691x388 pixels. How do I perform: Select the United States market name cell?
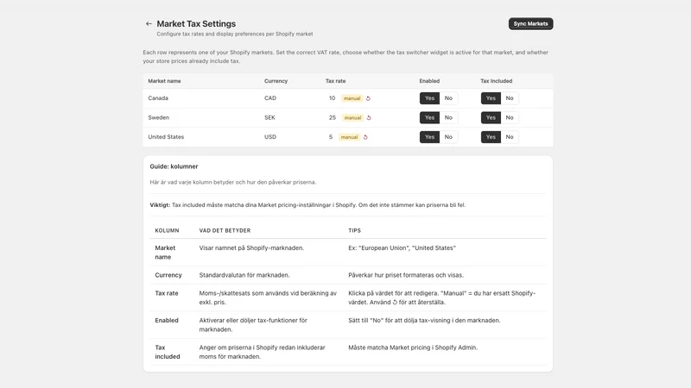[x=166, y=137]
